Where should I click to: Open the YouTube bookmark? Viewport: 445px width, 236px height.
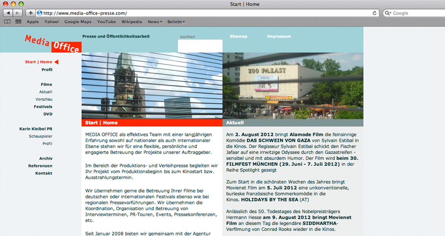(x=107, y=22)
